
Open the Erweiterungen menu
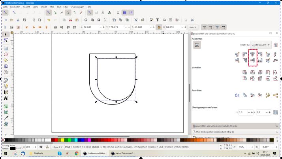77,7
